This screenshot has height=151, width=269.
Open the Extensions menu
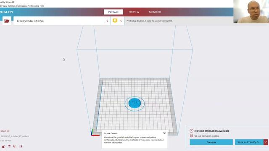21,6
